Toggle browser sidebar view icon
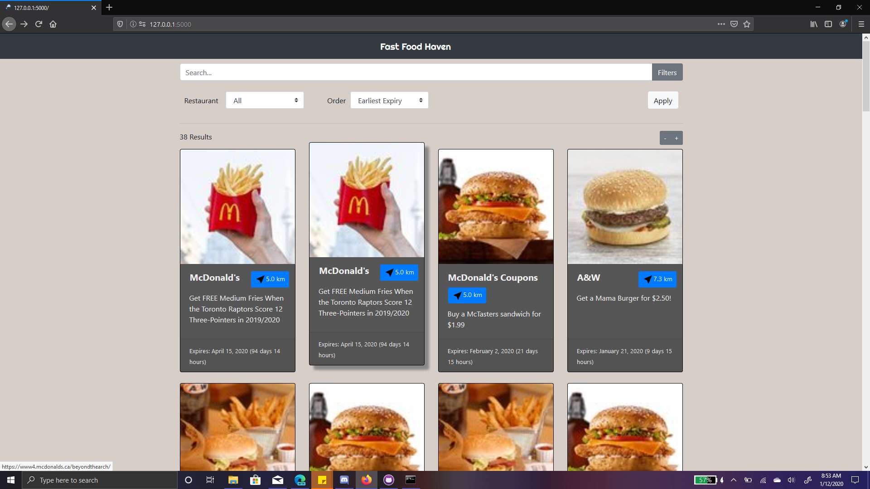The image size is (870, 489). 828,24
